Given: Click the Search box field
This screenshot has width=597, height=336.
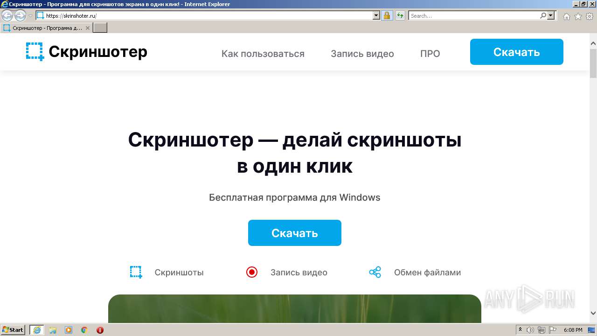Looking at the screenshot, I should [474, 15].
